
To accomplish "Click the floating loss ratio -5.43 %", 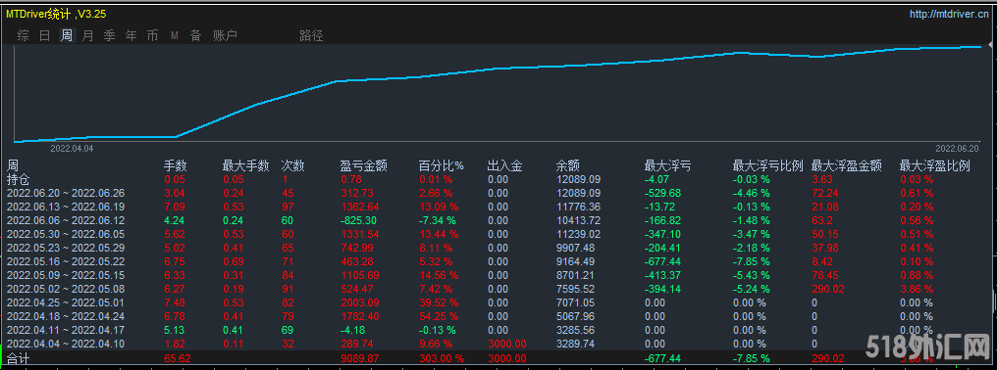I will tap(752, 275).
